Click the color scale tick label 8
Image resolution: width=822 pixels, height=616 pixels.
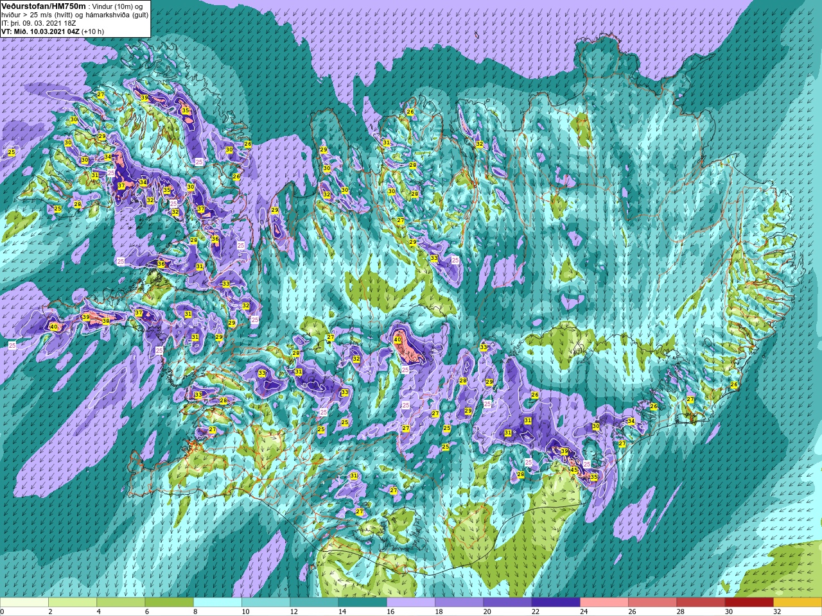[x=195, y=612]
